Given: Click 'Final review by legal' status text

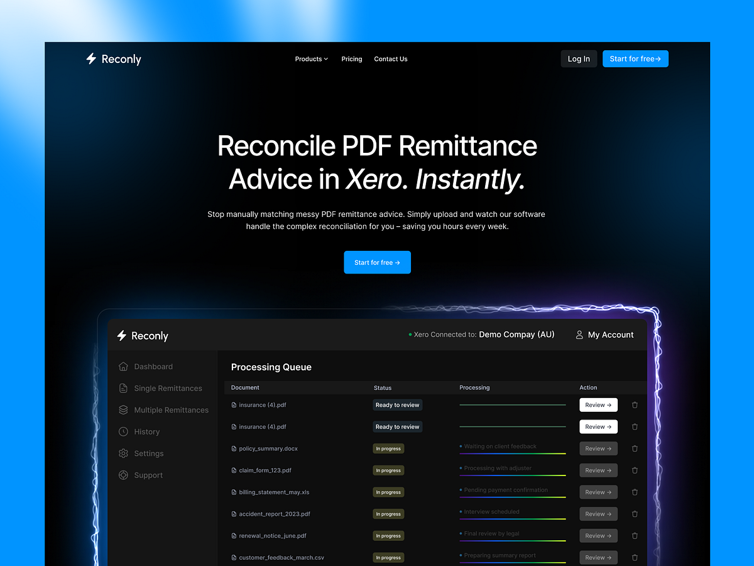Looking at the screenshot, I should tap(491, 533).
